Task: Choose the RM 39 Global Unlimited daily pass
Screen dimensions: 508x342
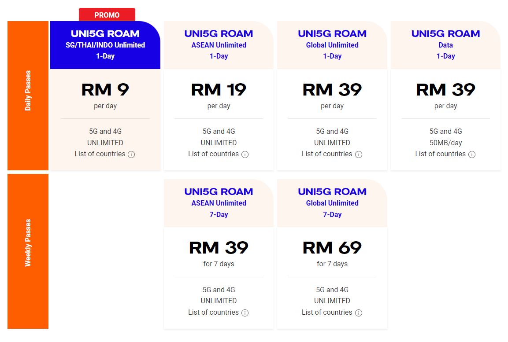Action: 332,90
